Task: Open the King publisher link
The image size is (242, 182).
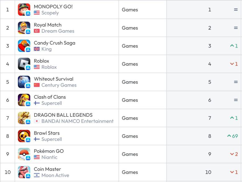Action: click(x=47, y=49)
